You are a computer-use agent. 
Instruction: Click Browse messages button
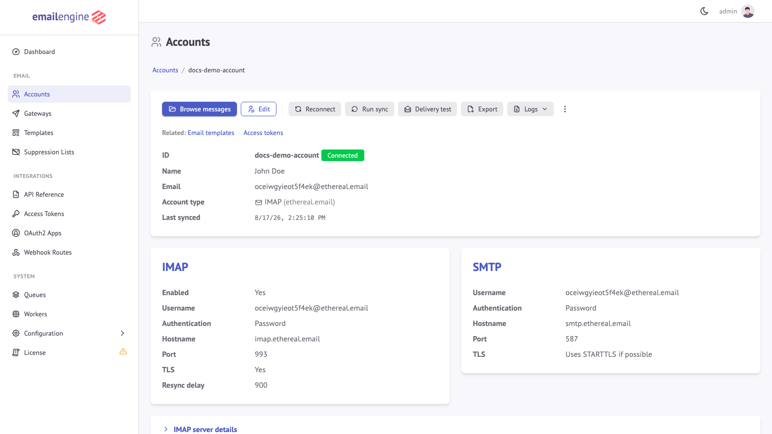[199, 109]
